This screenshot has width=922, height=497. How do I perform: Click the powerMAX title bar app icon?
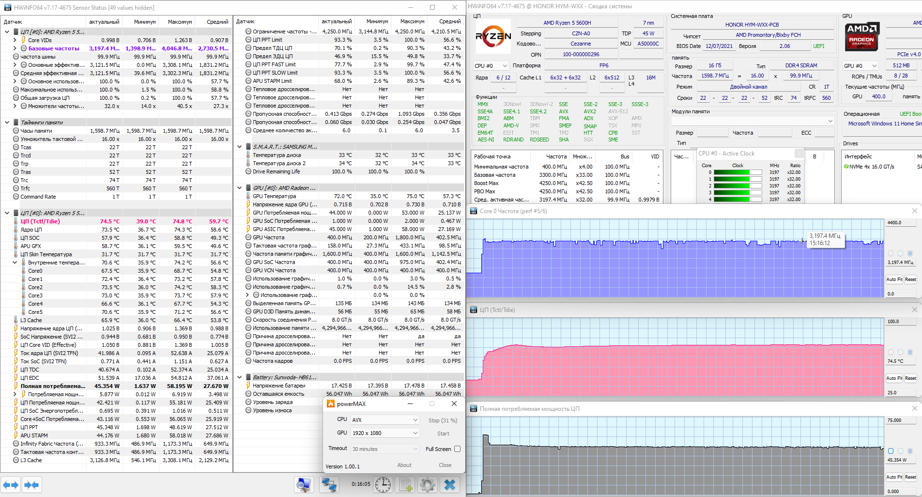click(x=331, y=404)
